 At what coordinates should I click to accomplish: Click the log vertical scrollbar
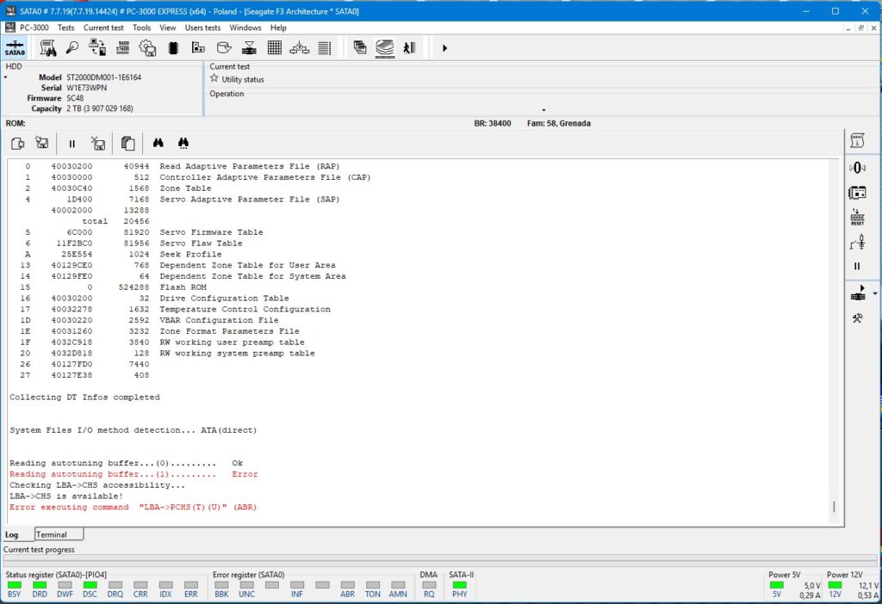pyautogui.click(x=834, y=342)
